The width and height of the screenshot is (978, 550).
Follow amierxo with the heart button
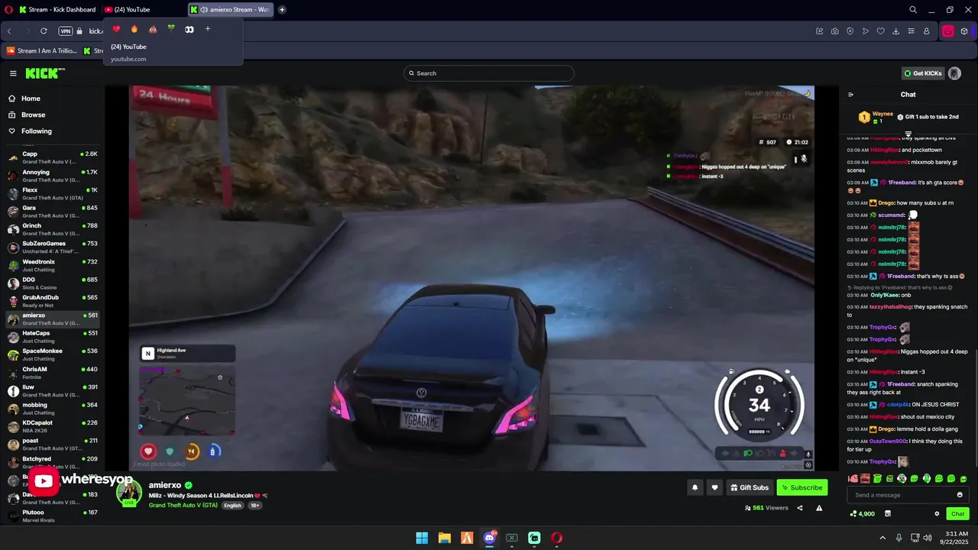714,487
